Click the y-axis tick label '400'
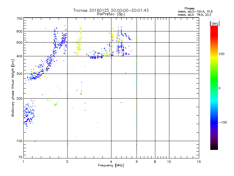The image size is (234, 176). [x=19, y=56]
